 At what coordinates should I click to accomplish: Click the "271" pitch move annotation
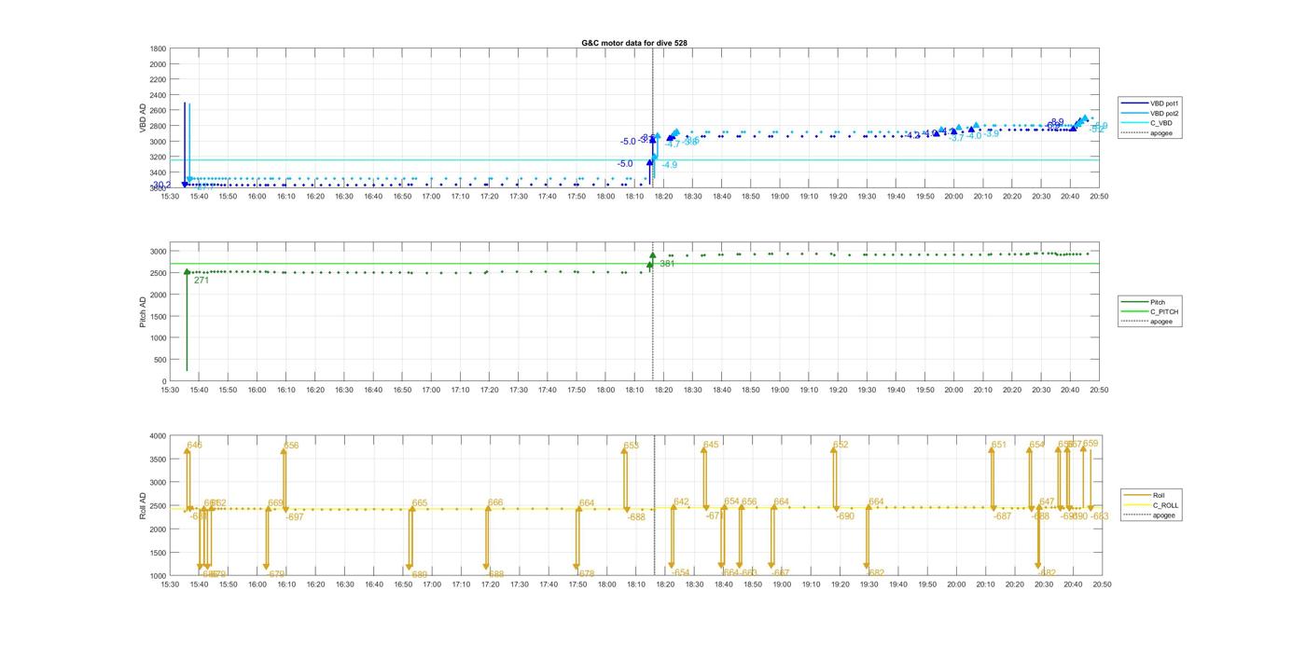(201, 280)
